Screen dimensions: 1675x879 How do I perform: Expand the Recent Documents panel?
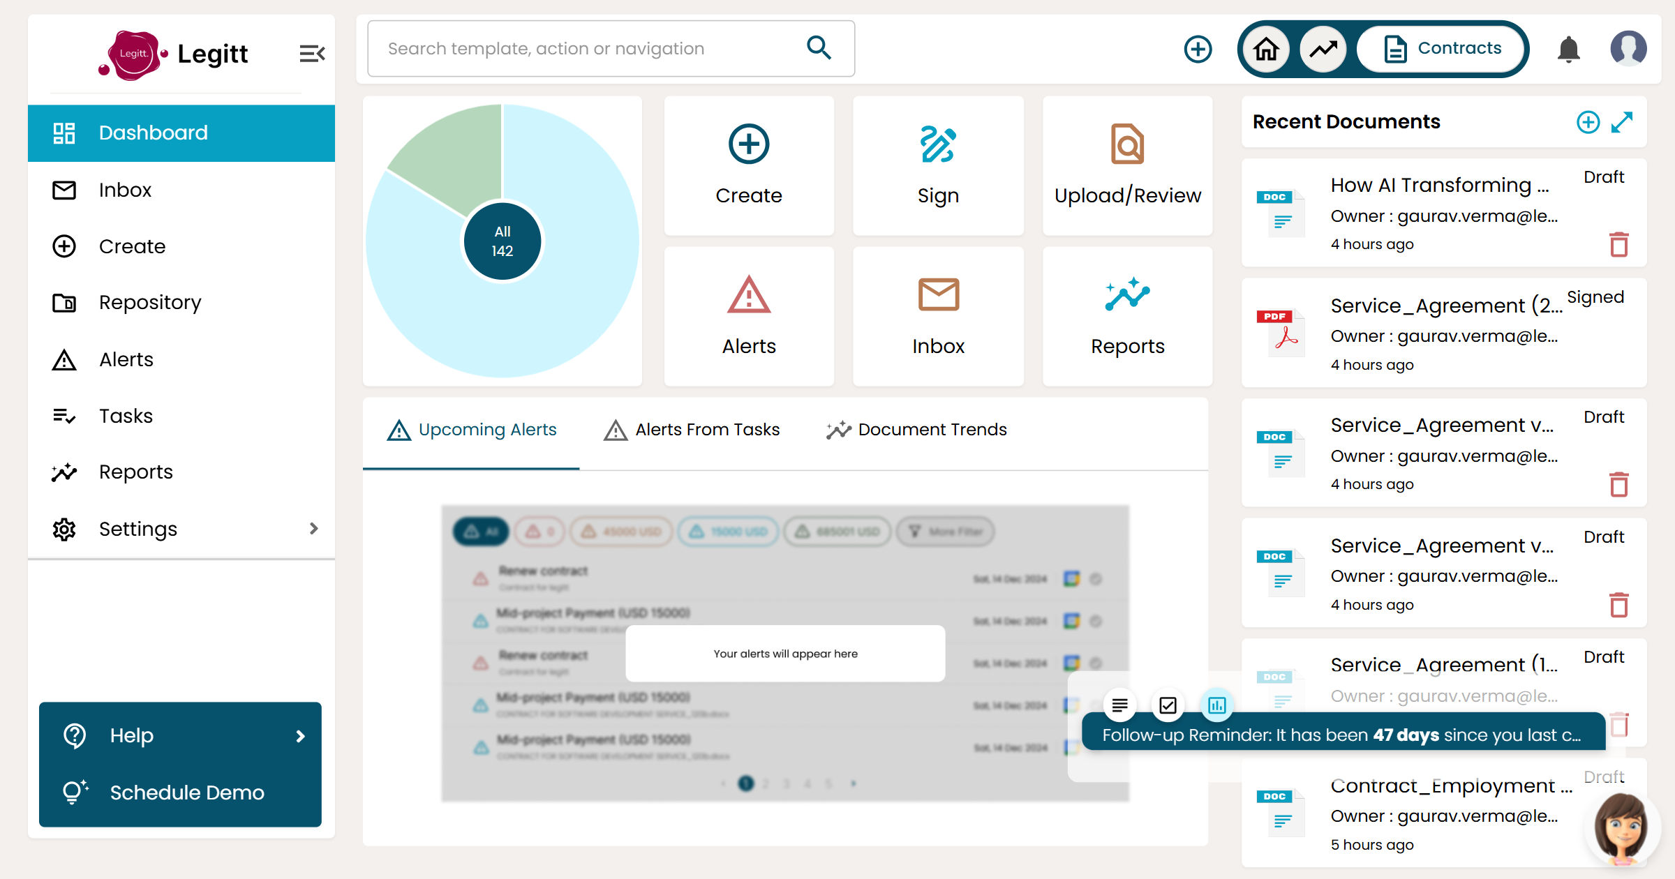pos(1622,122)
